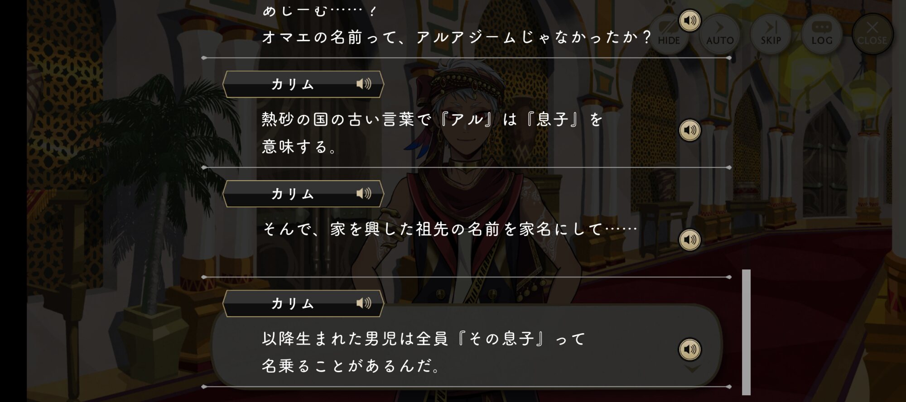The width and height of the screenshot is (906, 402).
Task: Tap speaker icon in second カリム name plate
Action: tap(363, 194)
